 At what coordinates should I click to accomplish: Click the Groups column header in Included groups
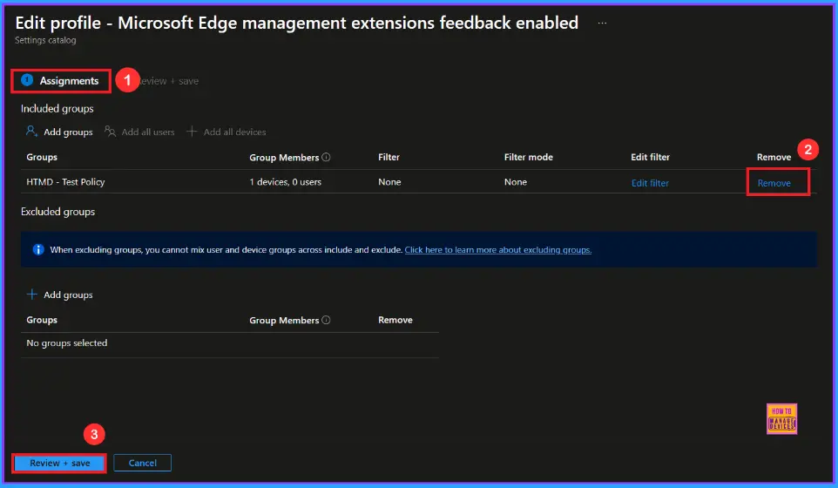pos(42,157)
